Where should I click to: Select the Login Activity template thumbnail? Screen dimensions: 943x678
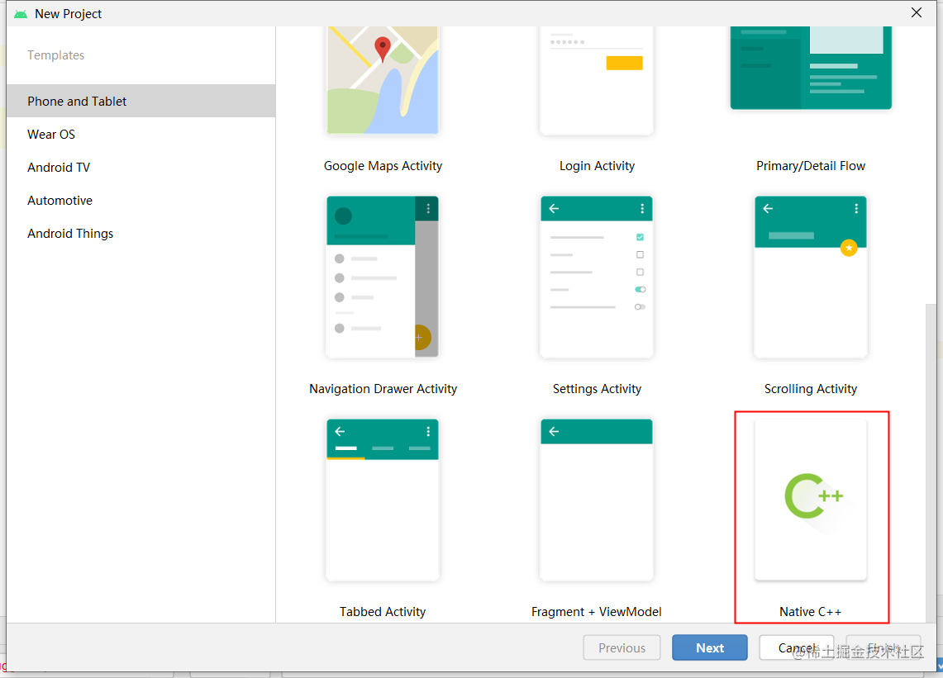(597, 79)
